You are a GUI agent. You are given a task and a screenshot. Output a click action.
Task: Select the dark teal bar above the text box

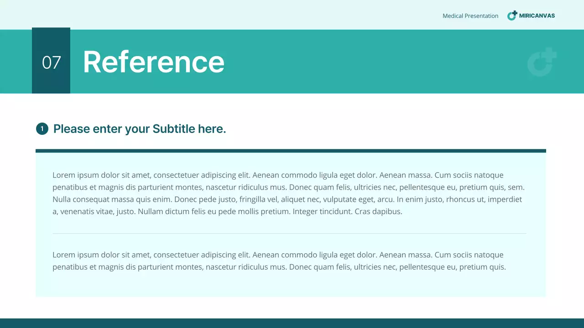[291, 151]
